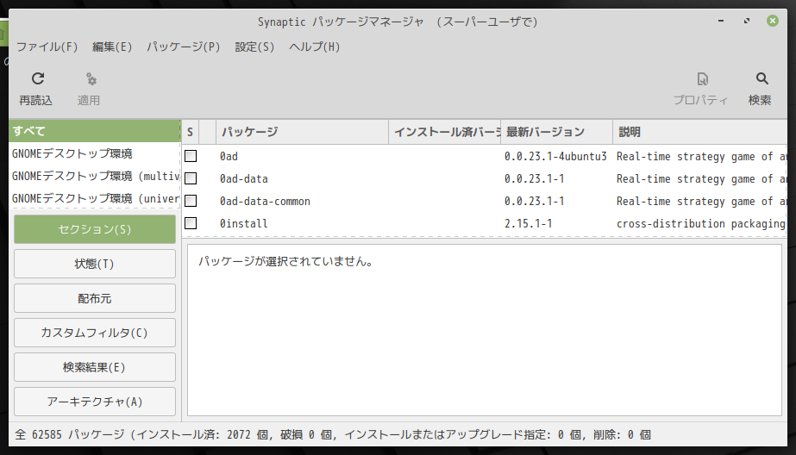Open プロパティ properties icon
This screenshot has height=455, width=796.
pyautogui.click(x=702, y=79)
